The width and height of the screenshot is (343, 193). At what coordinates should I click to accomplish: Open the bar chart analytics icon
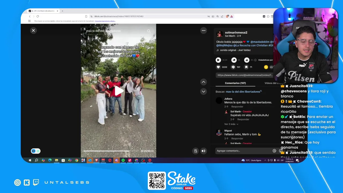coord(247,60)
